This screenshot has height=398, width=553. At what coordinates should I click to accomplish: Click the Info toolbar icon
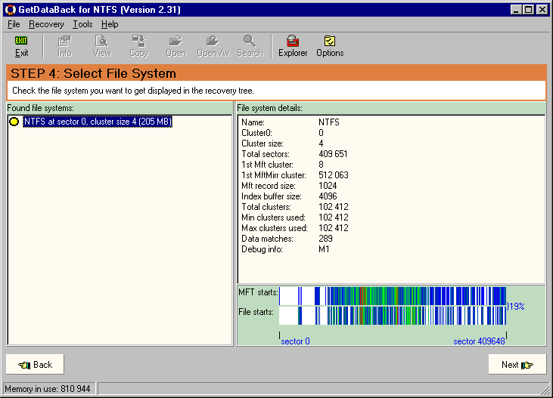pyautogui.click(x=64, y=46)
